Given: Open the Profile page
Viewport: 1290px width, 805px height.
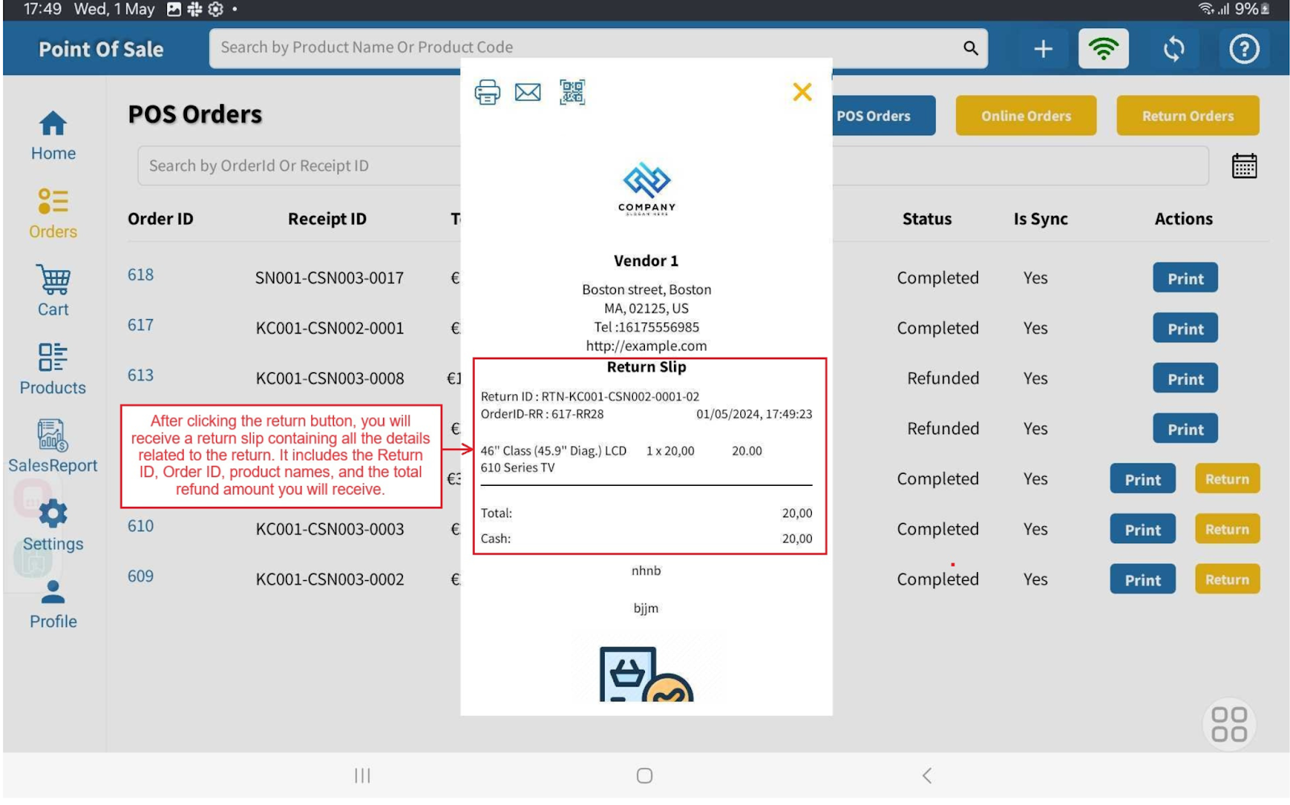Looking at the screenshot, I should (53, 604).
